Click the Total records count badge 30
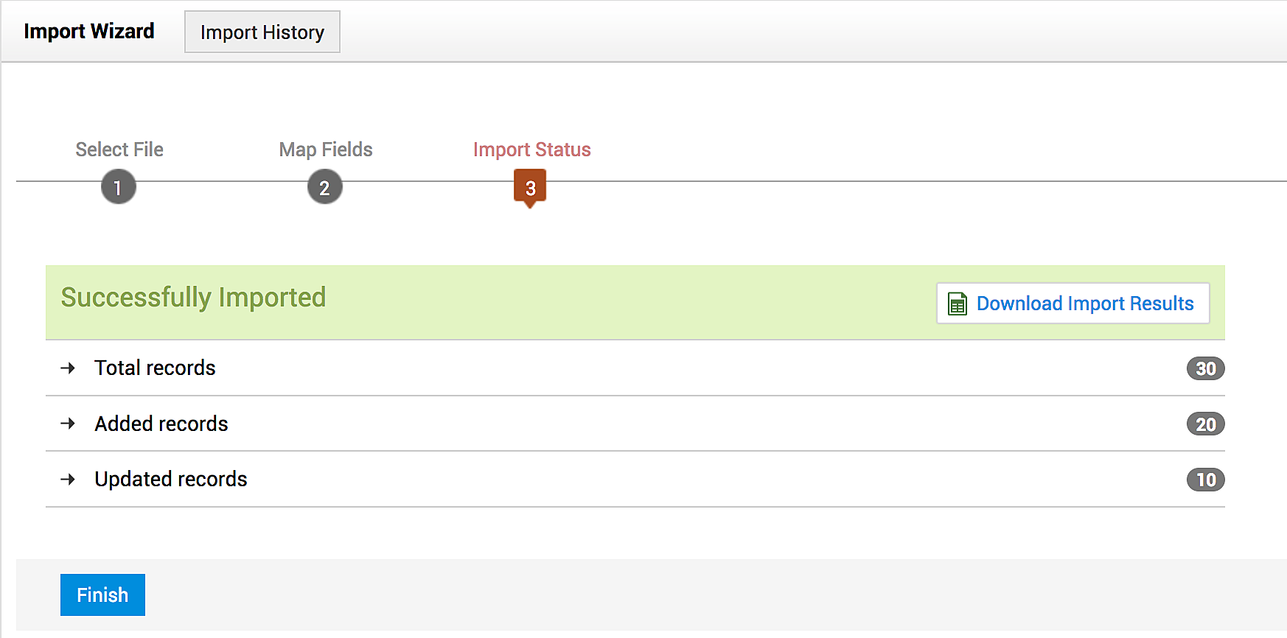The width and height of the screenshot is (1287, 638). [1205, 368]
